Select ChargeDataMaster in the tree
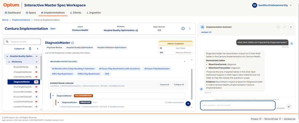The width and height of the screenshot is (299, 123). pyautogui.click(x=22, y=72)
